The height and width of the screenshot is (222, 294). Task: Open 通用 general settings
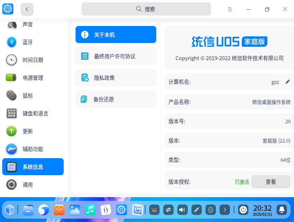tap(33, 185)
